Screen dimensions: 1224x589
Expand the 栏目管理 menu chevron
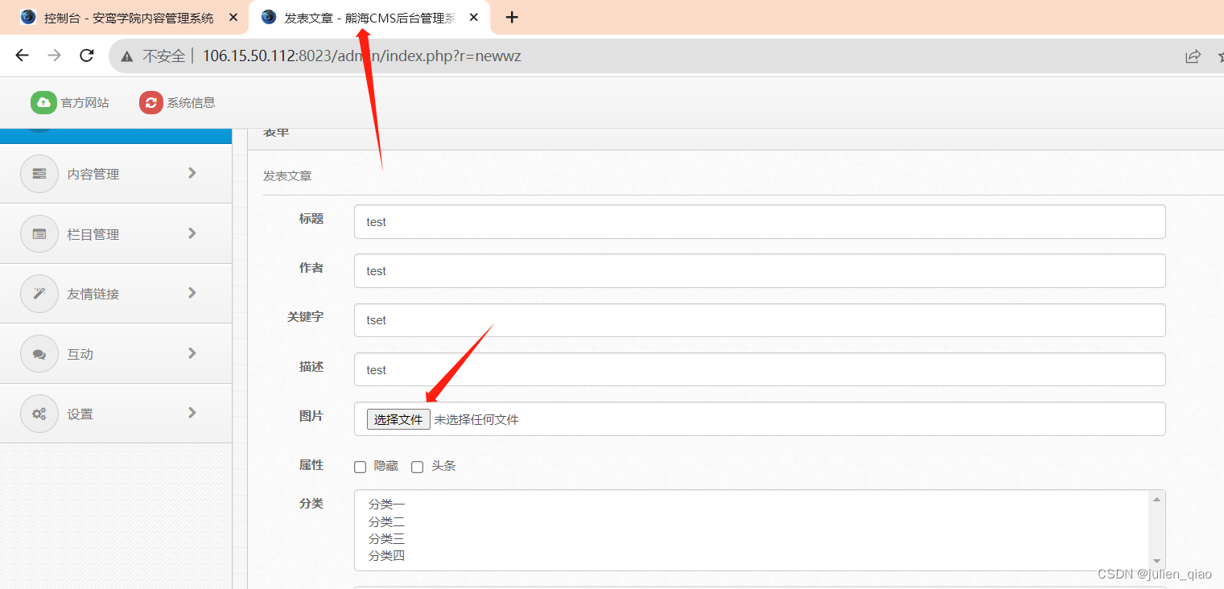[x=192, y=233]
